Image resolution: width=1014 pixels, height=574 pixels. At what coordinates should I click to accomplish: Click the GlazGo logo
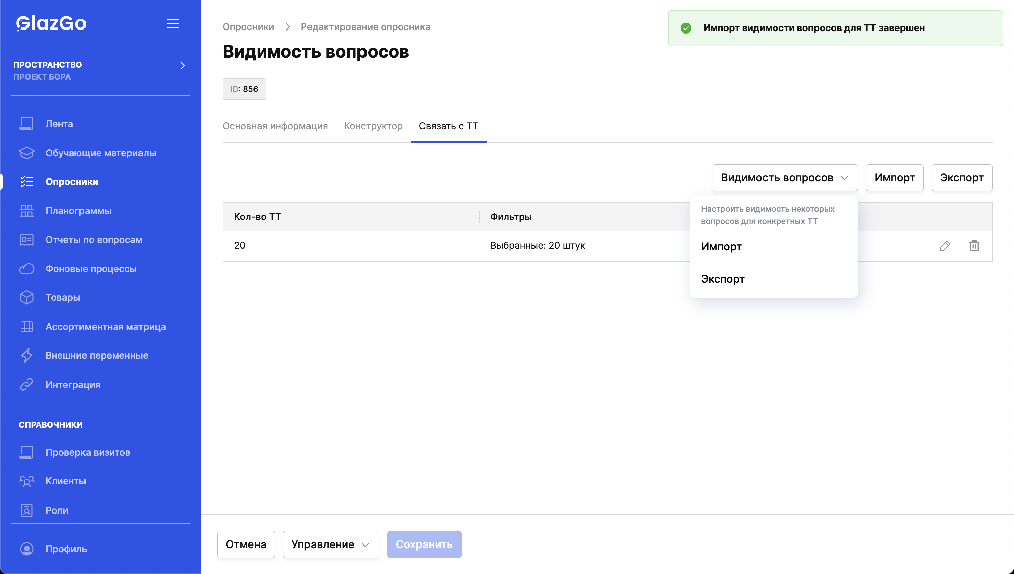[x=51, y=23]
